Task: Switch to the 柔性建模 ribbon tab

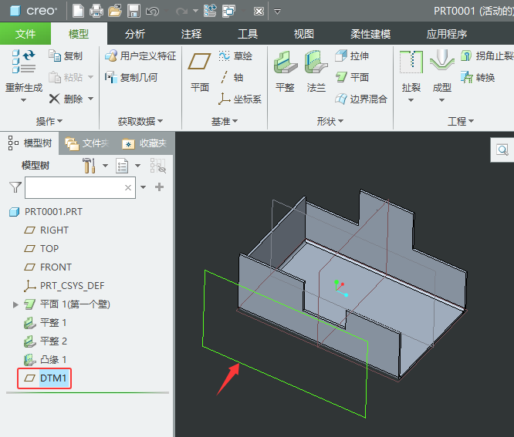Action: tap(370, 34)
